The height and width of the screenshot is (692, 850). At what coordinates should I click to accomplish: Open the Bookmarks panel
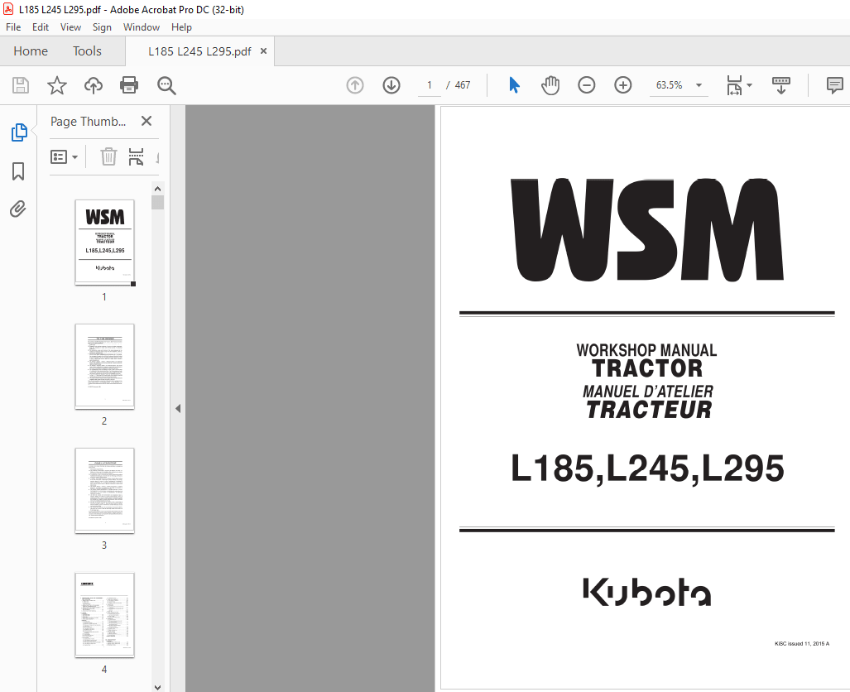point(18,171)
